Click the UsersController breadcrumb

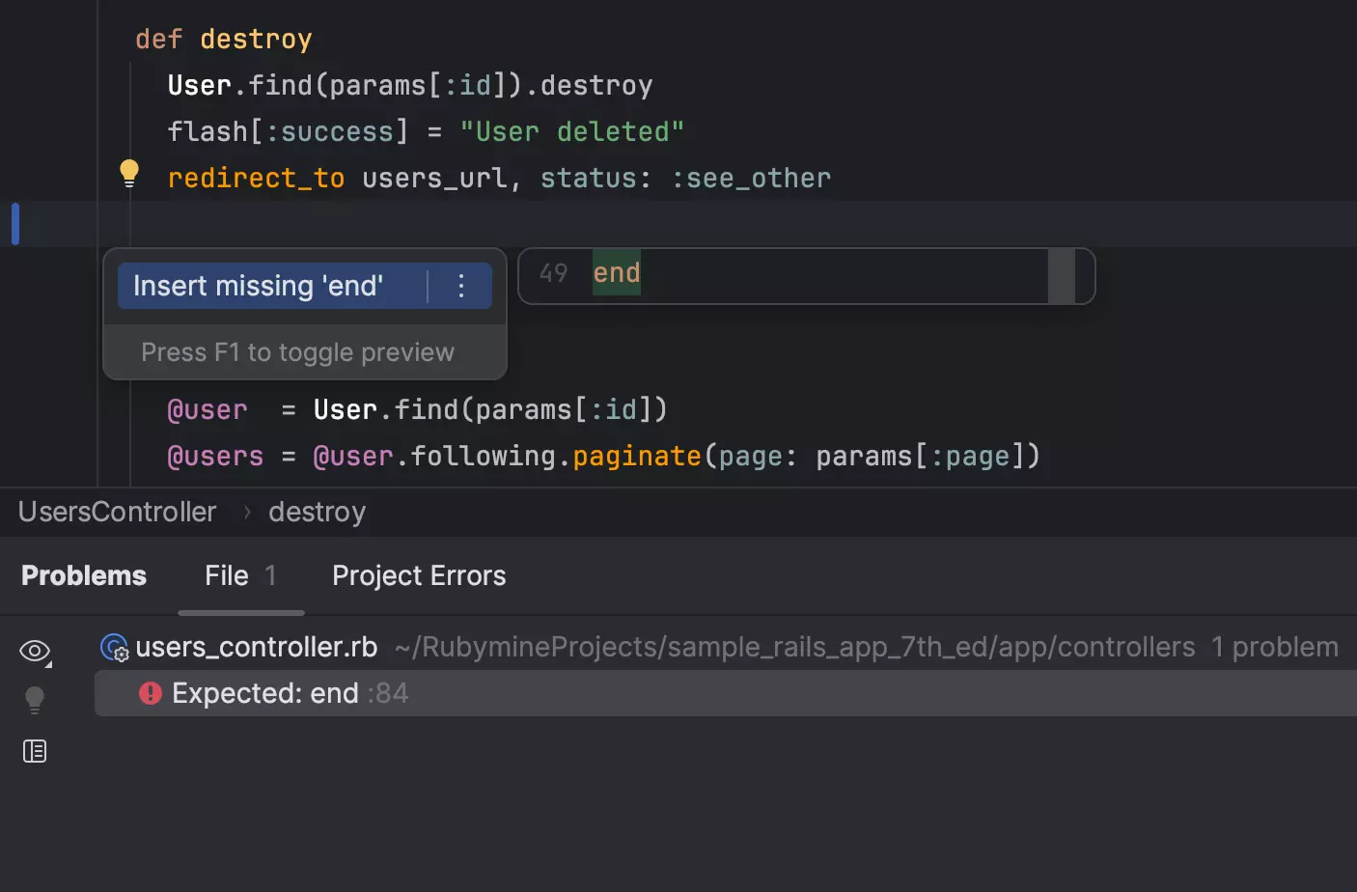point(116,512)
